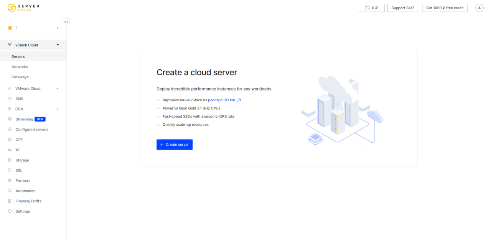Open the Servers menu item
The height and width of the screenshot is (241, 491).
(33, 56)
